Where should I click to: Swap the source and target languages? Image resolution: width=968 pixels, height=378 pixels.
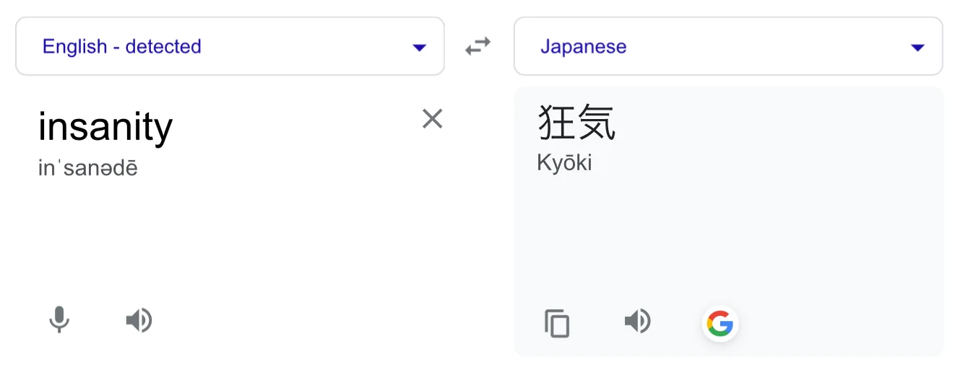click(x=477, y=47)
